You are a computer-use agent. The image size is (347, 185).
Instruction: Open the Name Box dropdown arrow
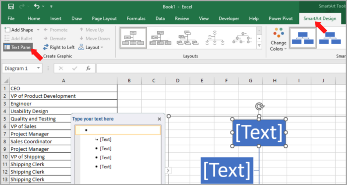pyautogui.click(x=39, y=68)
